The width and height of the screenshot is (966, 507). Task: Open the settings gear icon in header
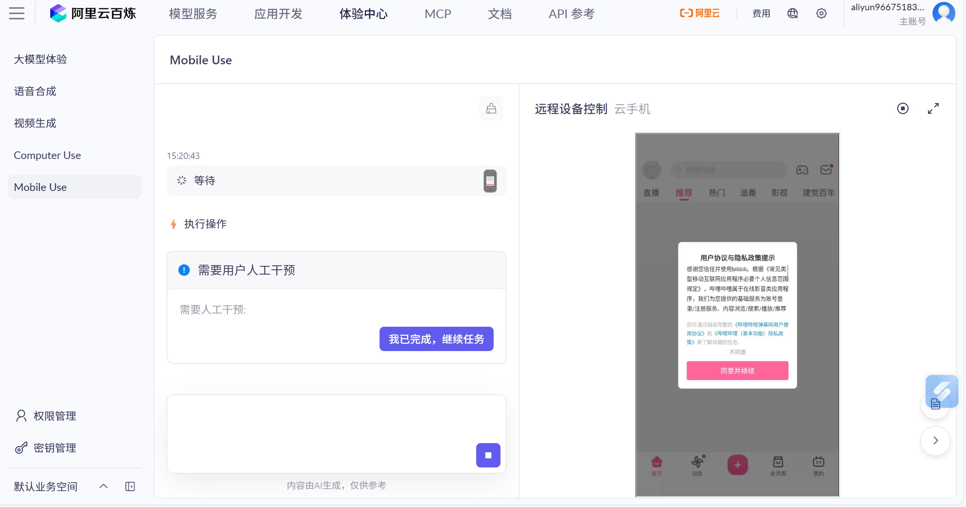pyautogui.click(x=821, y=14)
